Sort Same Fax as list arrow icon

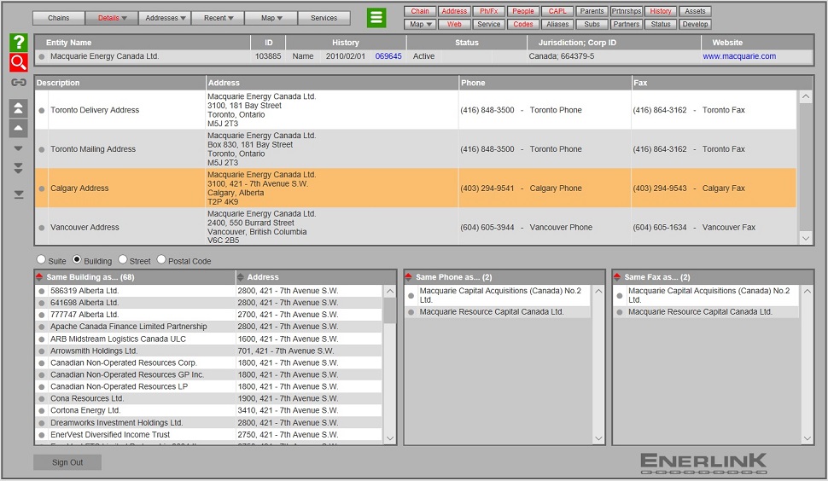click(x=617, y=277)
